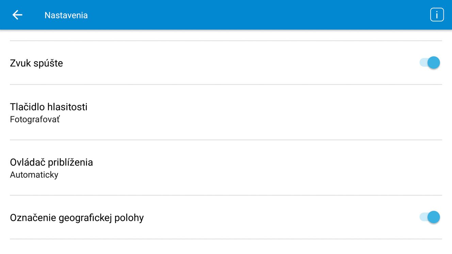This screenshot has width=452, height=254.
Task: Open the Tlačidlo hlasitosti setting
Action: [x=226, y=112]
